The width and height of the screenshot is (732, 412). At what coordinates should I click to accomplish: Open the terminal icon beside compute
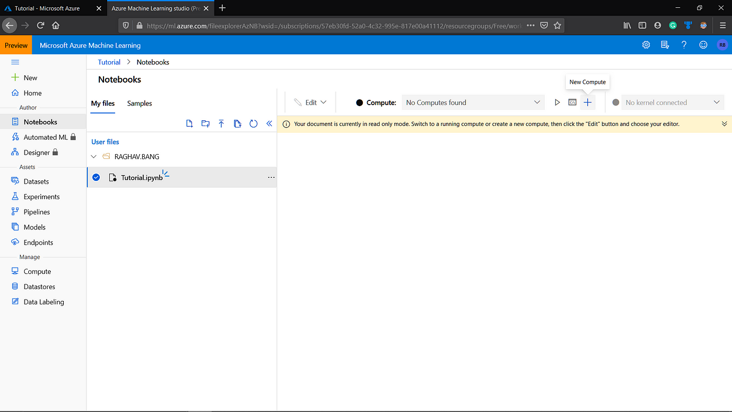click(573, 102)
